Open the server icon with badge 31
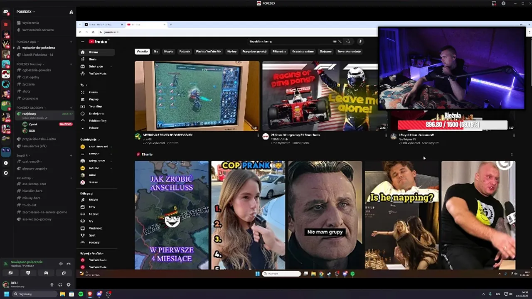Screen dimensions: 532x299 tap(6, 129)
